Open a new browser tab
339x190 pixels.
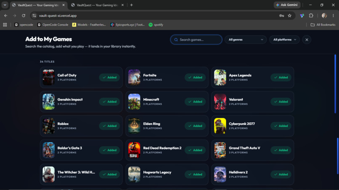tap(132, 5)
